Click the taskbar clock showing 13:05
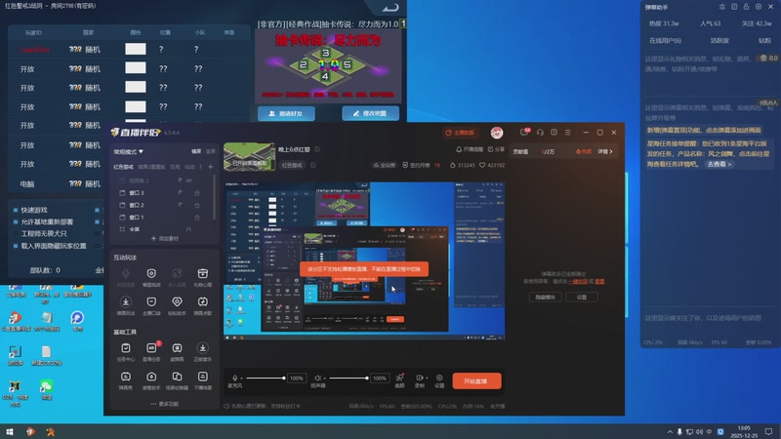781x439 pixels. coord(744,431)
